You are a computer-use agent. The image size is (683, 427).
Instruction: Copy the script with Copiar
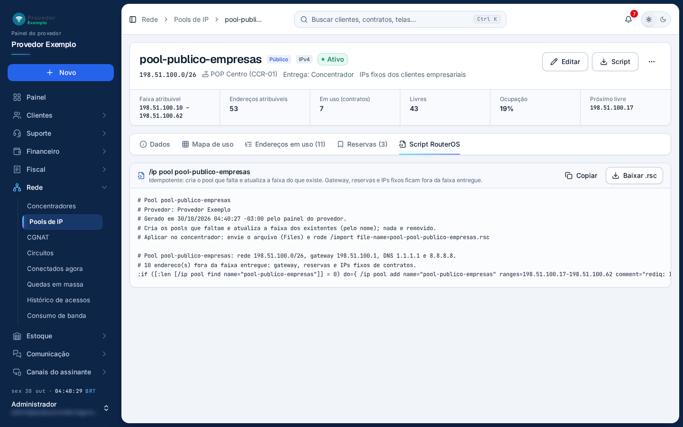click(x=581, y=176)
